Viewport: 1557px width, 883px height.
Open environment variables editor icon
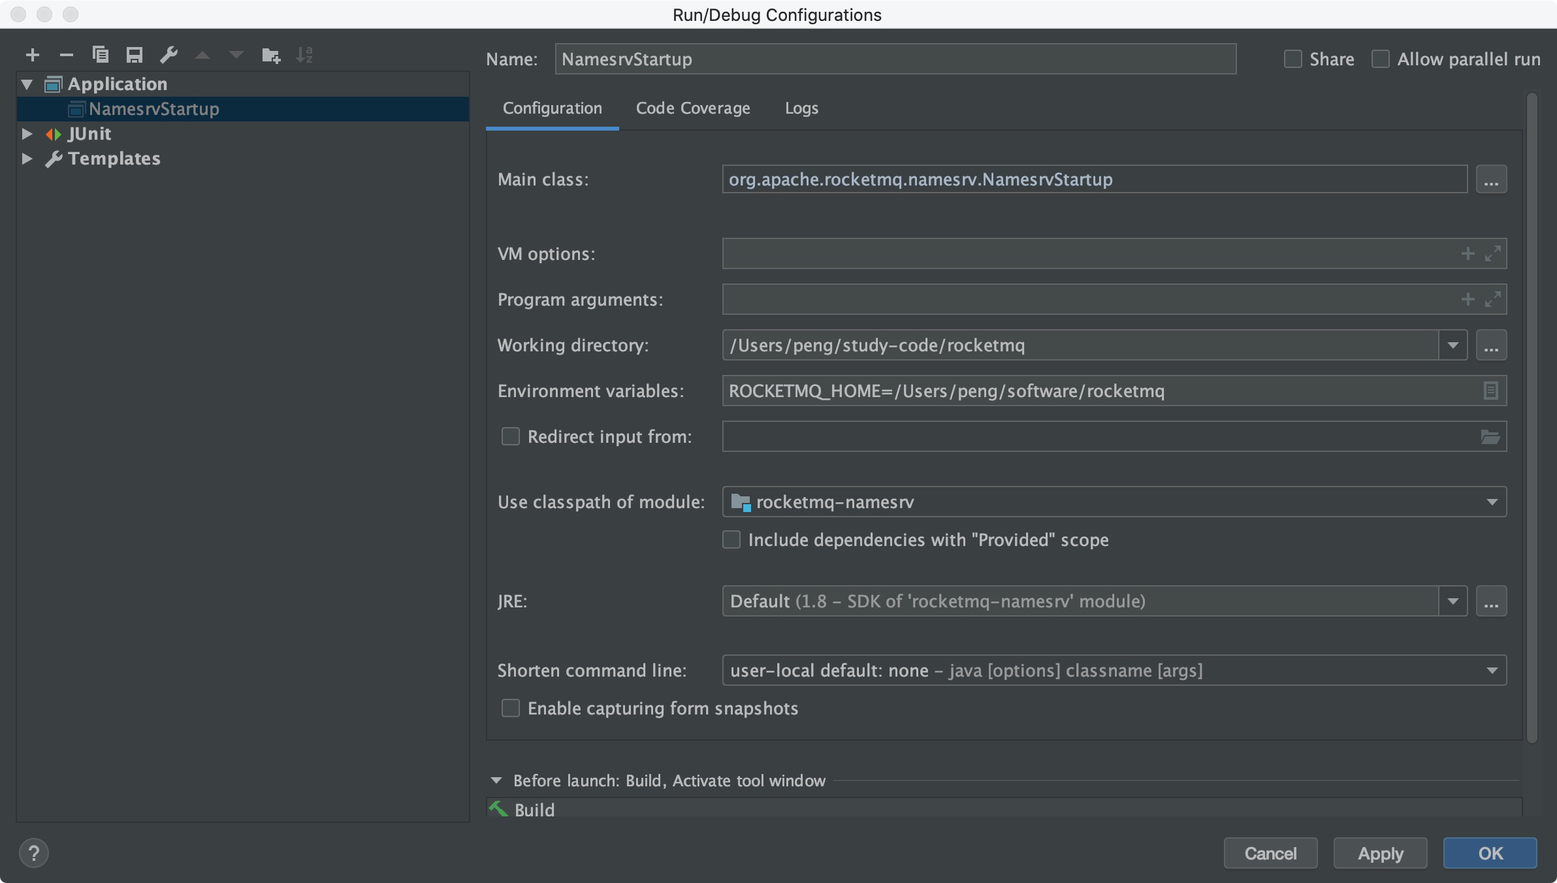click(1490, 391)
